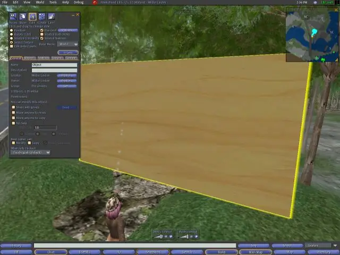Select the Move hand tool icon

click(x=23, y=16)
